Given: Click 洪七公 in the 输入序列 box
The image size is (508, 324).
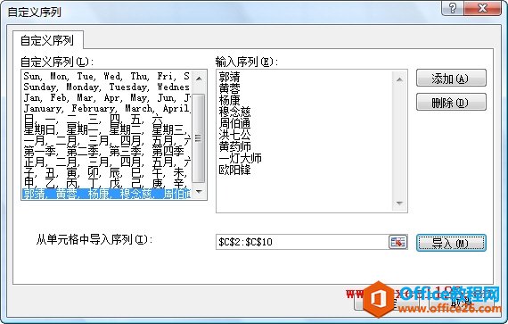Looking at the screenshot, I should coord(234,135).
